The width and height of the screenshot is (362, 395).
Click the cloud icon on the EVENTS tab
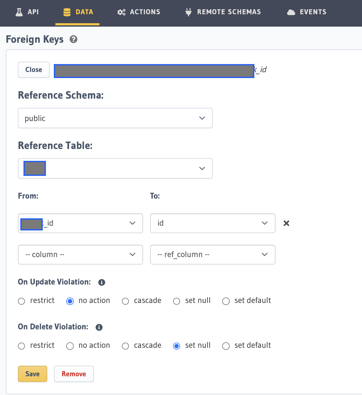coord(291,12)
